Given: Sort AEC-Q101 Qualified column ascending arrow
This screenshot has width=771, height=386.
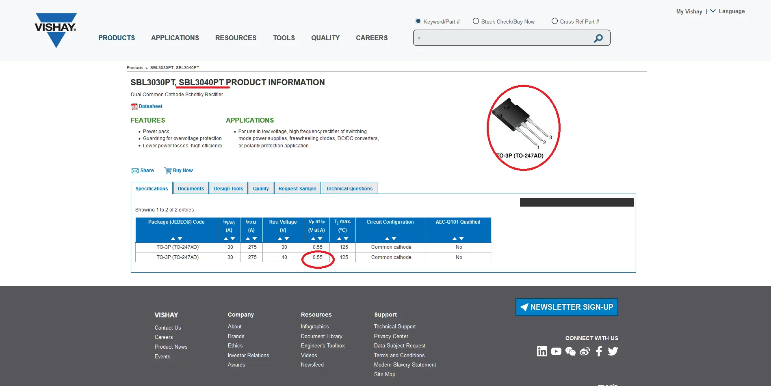Looking at the screenshot, I should [x=455, y=239].
